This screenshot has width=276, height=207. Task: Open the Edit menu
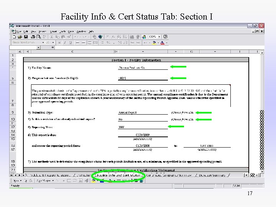coord(26,31)
